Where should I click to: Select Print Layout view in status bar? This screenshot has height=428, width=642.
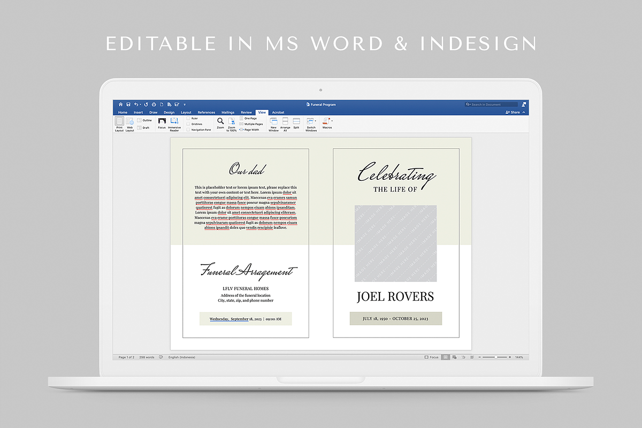(x=445, y=357)
